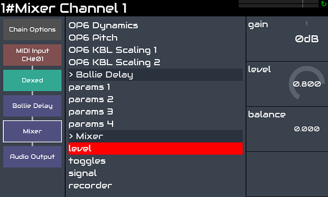Screen dimensions: 328x197
Task: Select the MIDI Input CH#01 block
Action: pyautogui.click(x=32, y=55)
